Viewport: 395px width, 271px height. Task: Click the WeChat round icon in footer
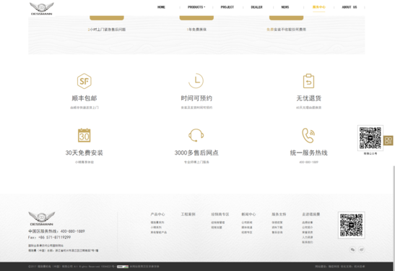352,249
